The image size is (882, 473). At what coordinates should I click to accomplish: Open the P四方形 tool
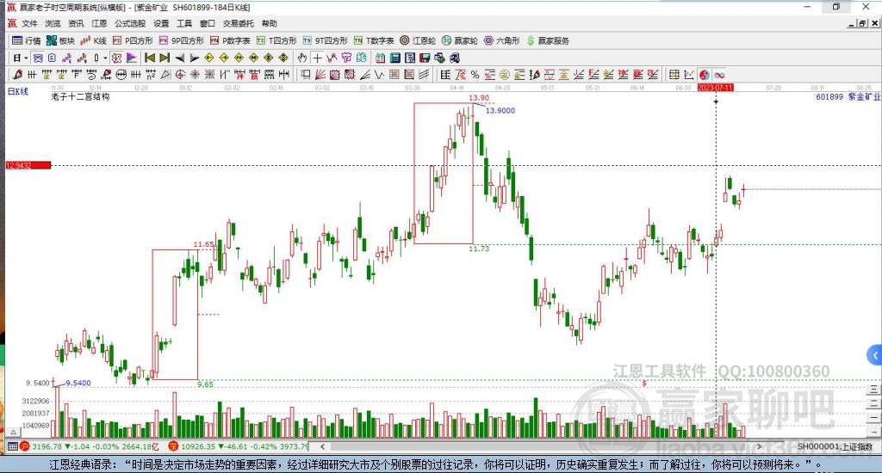(x=133, y=40)
